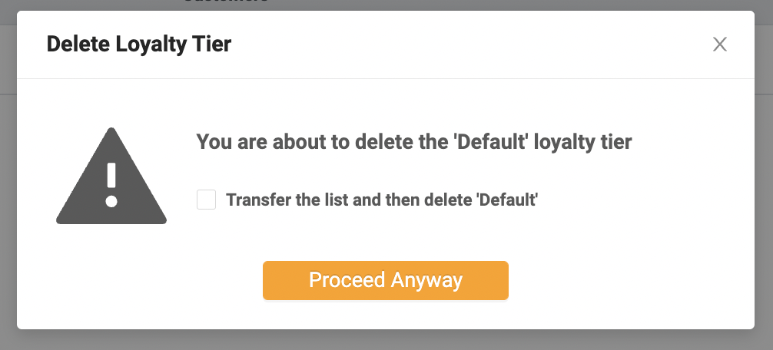This screenshot has height=350, width=773.
Task: Click the 'Default' text in the checkbox label
Action: (x=507, y=201)
